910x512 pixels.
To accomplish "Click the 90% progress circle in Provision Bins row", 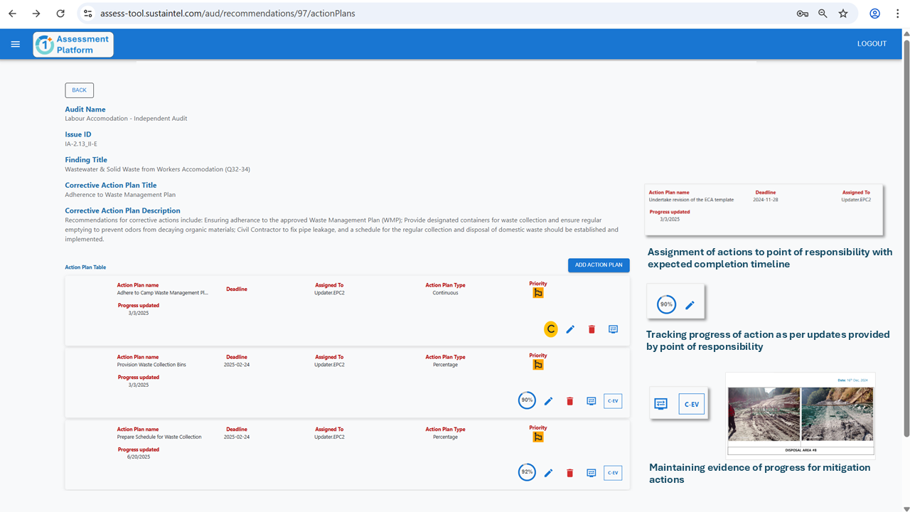I will 527,400.
